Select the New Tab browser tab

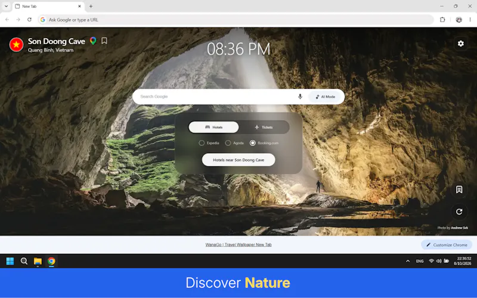point(49,6)
